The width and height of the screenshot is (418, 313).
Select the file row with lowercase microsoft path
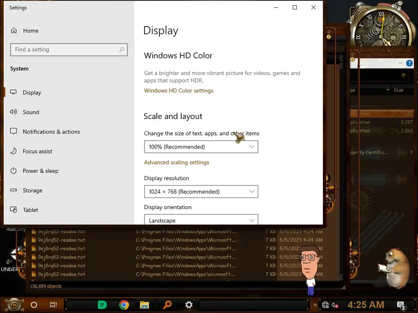tap(177, 274)
